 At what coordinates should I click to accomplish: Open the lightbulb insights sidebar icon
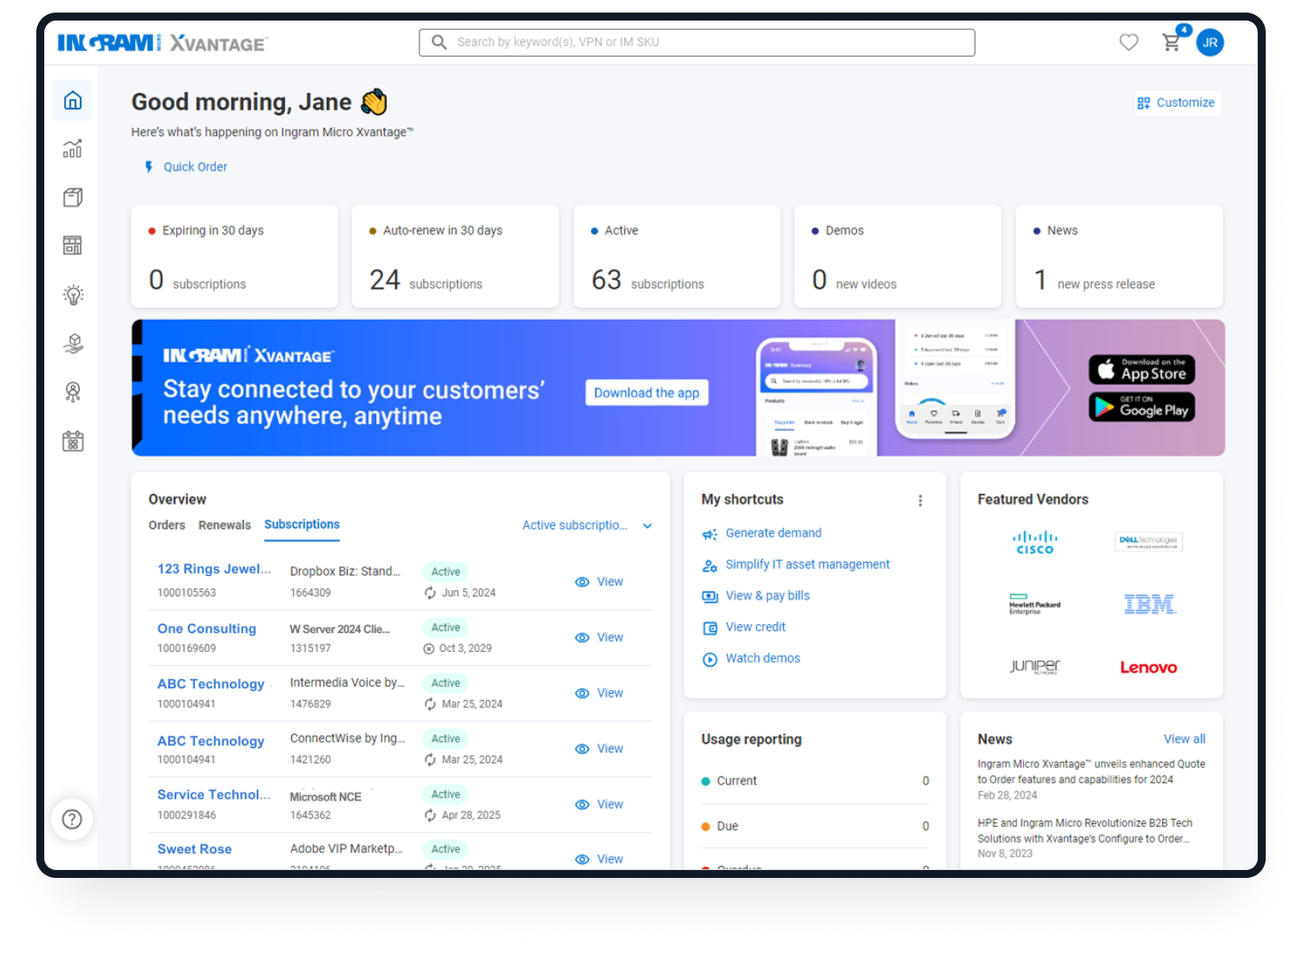tap(73, 295)
